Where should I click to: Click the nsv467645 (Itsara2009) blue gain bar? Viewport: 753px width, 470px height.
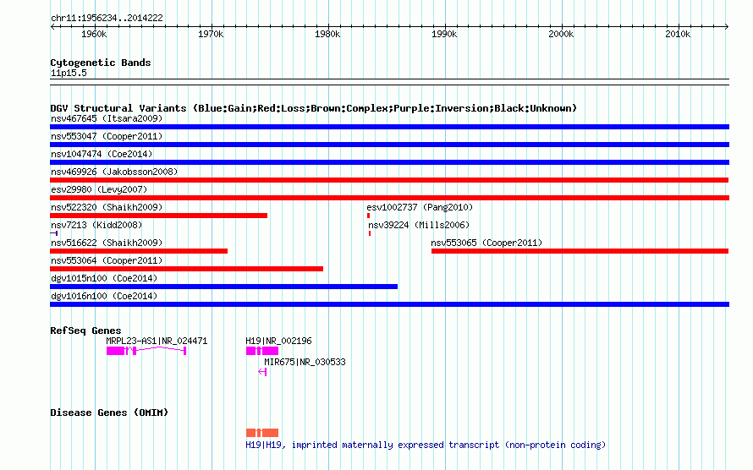[x=389, y=127]
